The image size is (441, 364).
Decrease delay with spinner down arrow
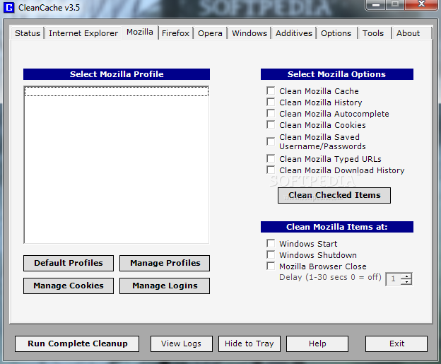point(406,282)
